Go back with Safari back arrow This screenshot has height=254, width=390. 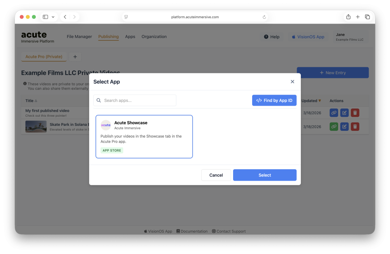click(x=65, y=17)
